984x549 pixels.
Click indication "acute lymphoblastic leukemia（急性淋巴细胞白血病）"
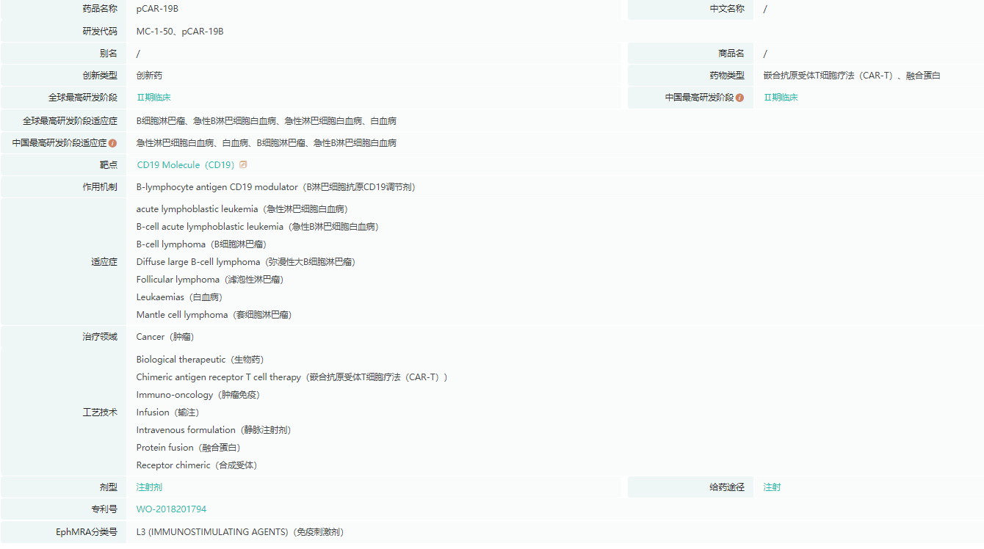coord(242,209)
